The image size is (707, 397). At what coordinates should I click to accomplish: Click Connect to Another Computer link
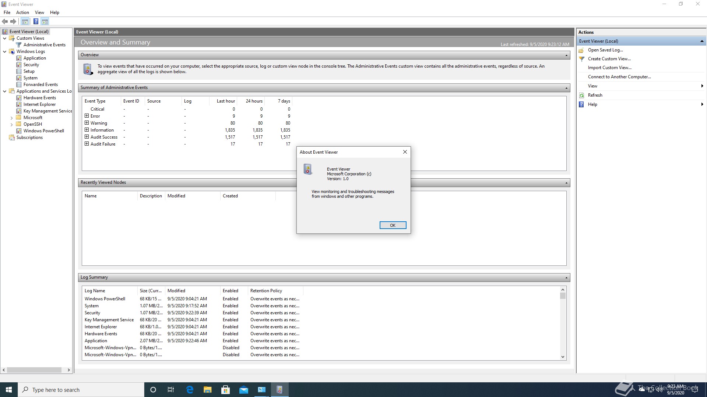(x=619, y=77)
